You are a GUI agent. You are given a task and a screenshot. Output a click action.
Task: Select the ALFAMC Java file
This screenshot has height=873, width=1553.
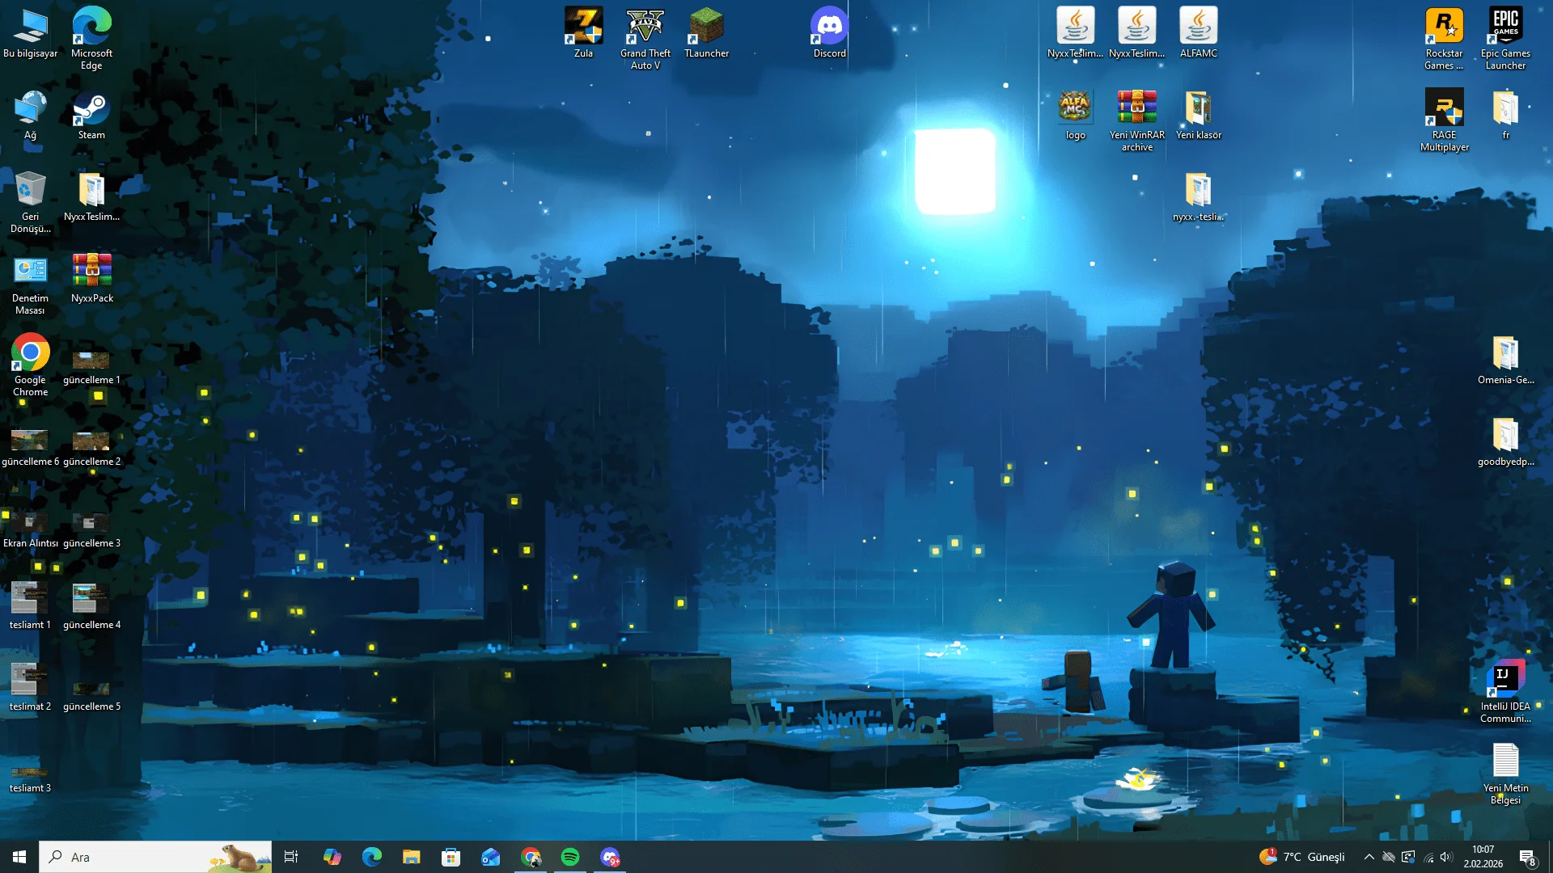[x=1198, y=33]
